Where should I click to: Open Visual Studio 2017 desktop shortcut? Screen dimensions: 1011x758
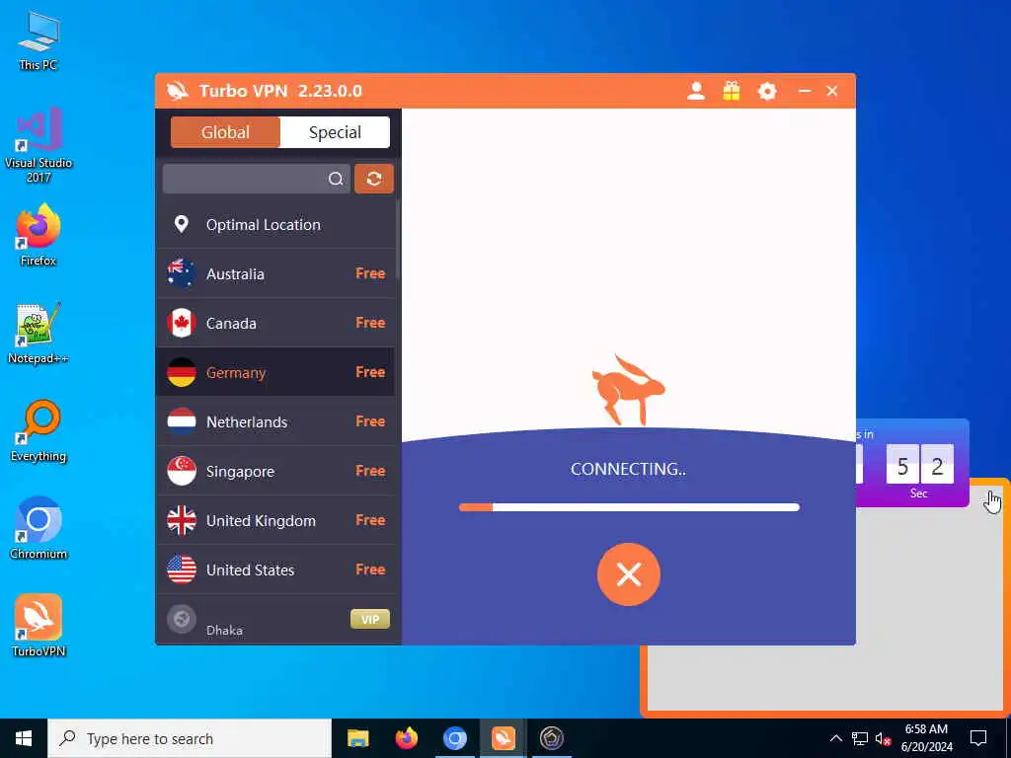(39, 145)
